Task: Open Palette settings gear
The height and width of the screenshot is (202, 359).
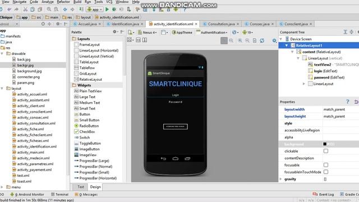Action: pyautogui.click(x=114, y=32)
